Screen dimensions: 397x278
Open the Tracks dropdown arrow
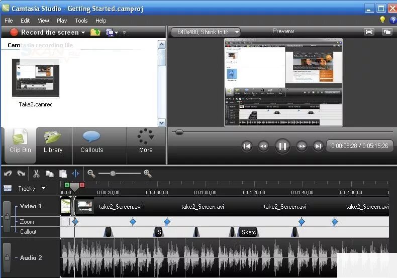(43, 188)
